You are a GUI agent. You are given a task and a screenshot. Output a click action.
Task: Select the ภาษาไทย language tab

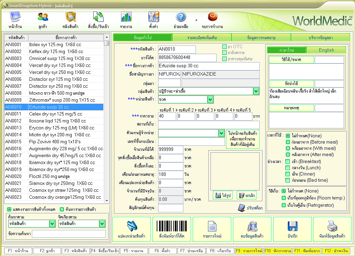coord(287,50)
